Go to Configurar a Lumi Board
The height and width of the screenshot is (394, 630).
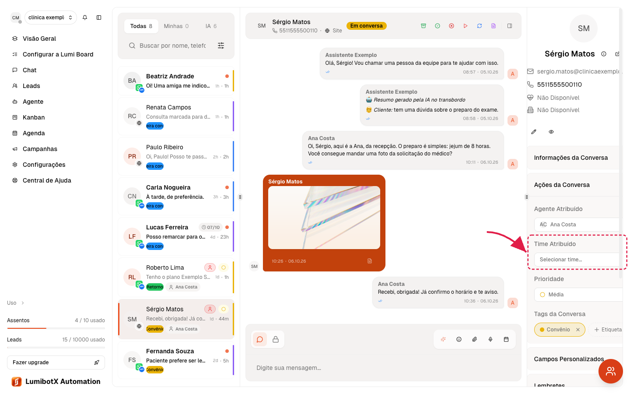[58, 54]
